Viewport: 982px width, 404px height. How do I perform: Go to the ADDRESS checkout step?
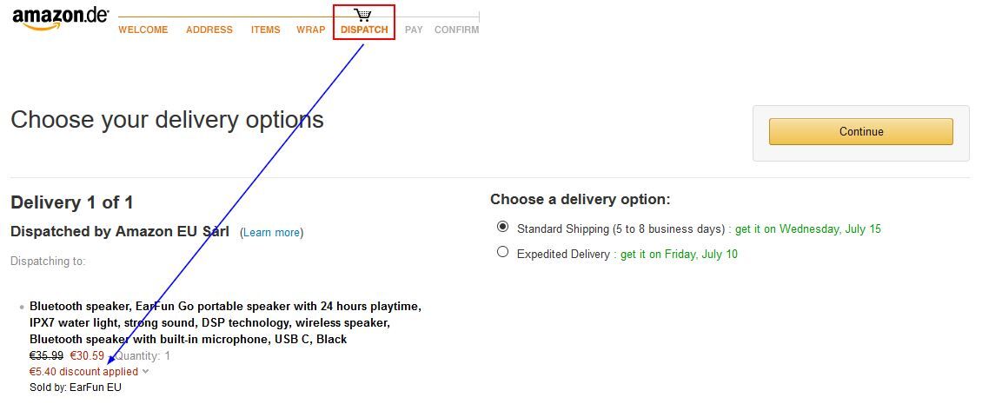click(209, 30)
